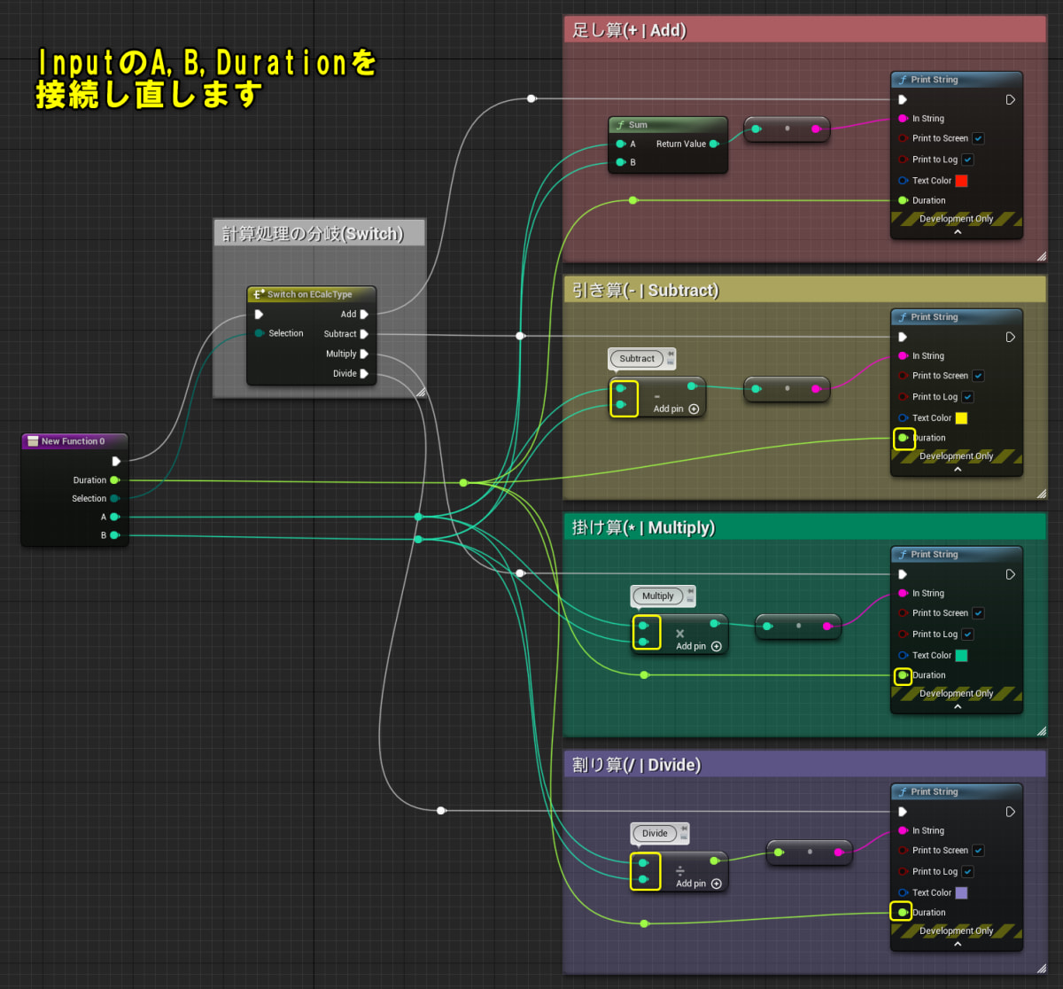Click the plus icon on Multiply operator node
The height and width of the screenshot is (989, 1063).
[x=716, y=646]
